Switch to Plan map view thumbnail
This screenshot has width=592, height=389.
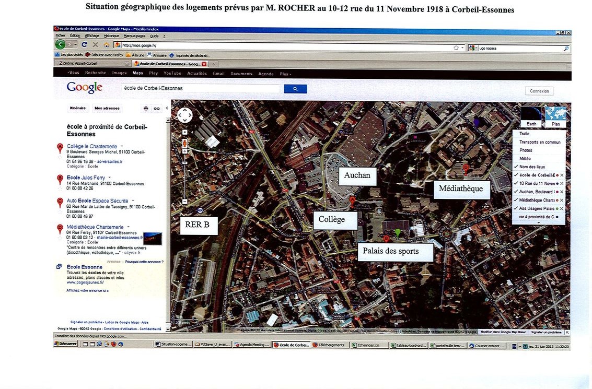point(556,117)
